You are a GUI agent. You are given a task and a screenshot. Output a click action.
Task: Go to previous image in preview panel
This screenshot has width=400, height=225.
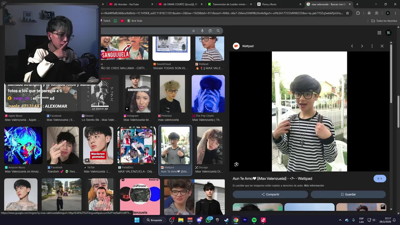352,46
